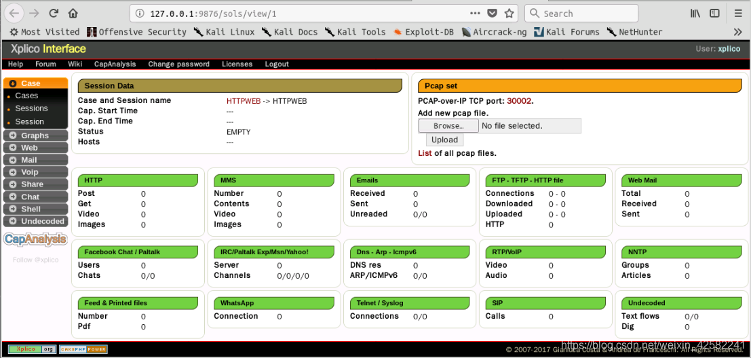This screenshot has width=751, height=358.
Task: Open the Firefox hamburger menu
Action: (x=739, y=14)
